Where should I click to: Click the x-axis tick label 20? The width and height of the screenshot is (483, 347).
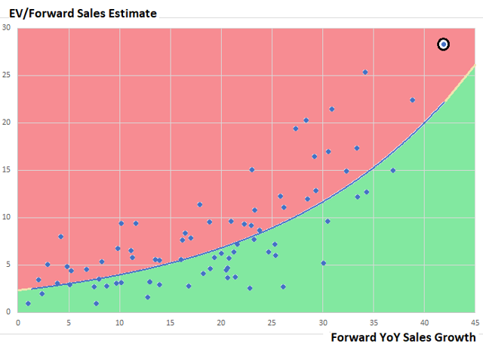221,321
